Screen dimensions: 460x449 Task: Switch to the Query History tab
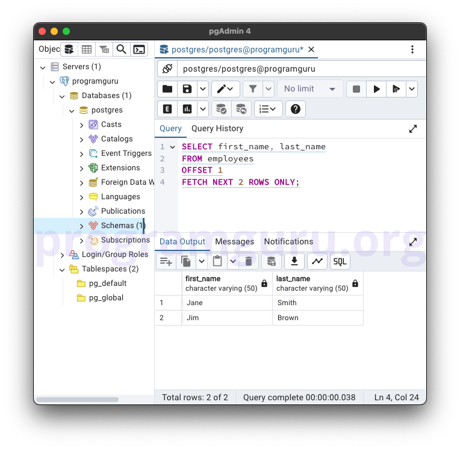click(217, 129)
